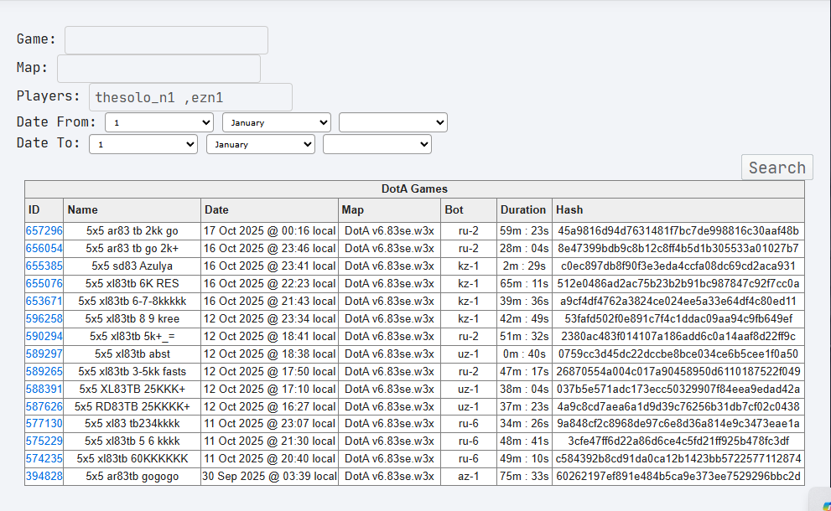
Task: Click the Map input field
Action: click(159, 69)
